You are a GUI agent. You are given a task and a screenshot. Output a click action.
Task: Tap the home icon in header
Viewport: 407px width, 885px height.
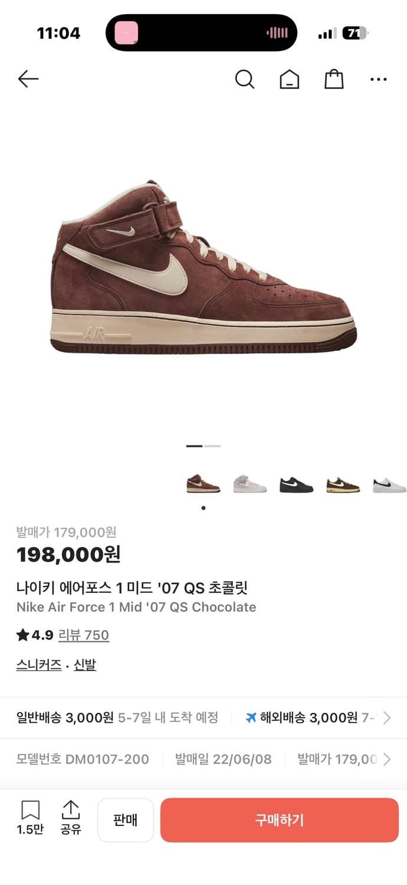[x=289, y=79]
